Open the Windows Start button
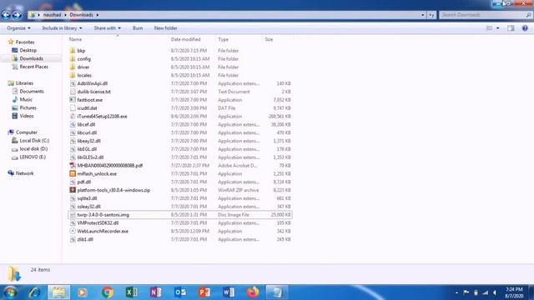 click(x=10, y=292)
